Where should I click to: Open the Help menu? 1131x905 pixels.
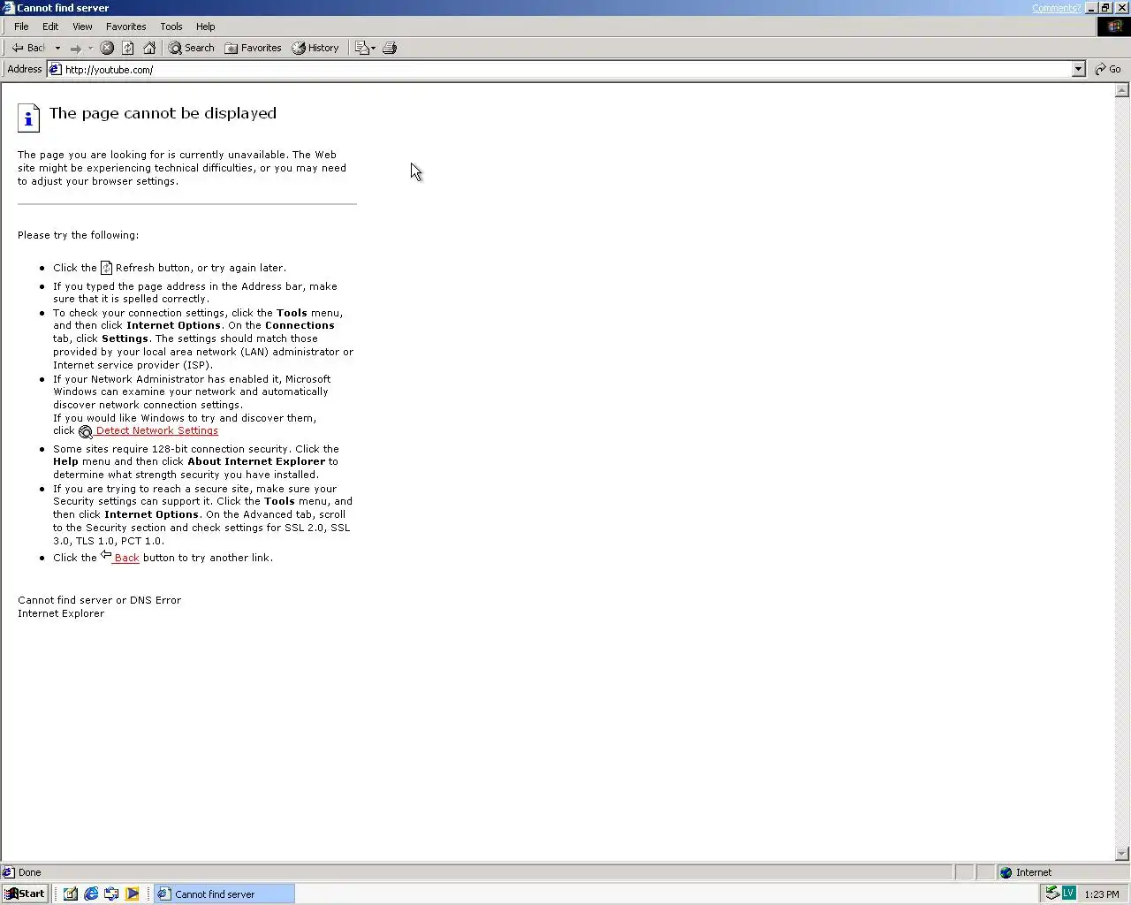206,27
